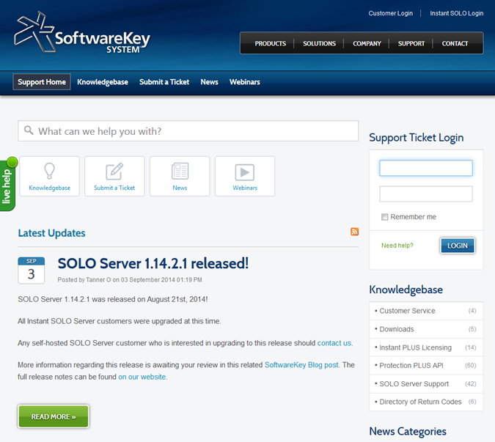Go to Knowledgebase in the subnavigation bar
Viewport: 495px width, 442px height.
[103, 82]
